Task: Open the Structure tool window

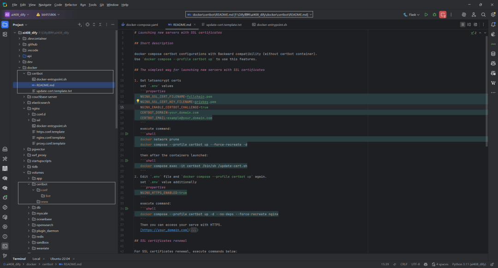Action: point(5,34)
